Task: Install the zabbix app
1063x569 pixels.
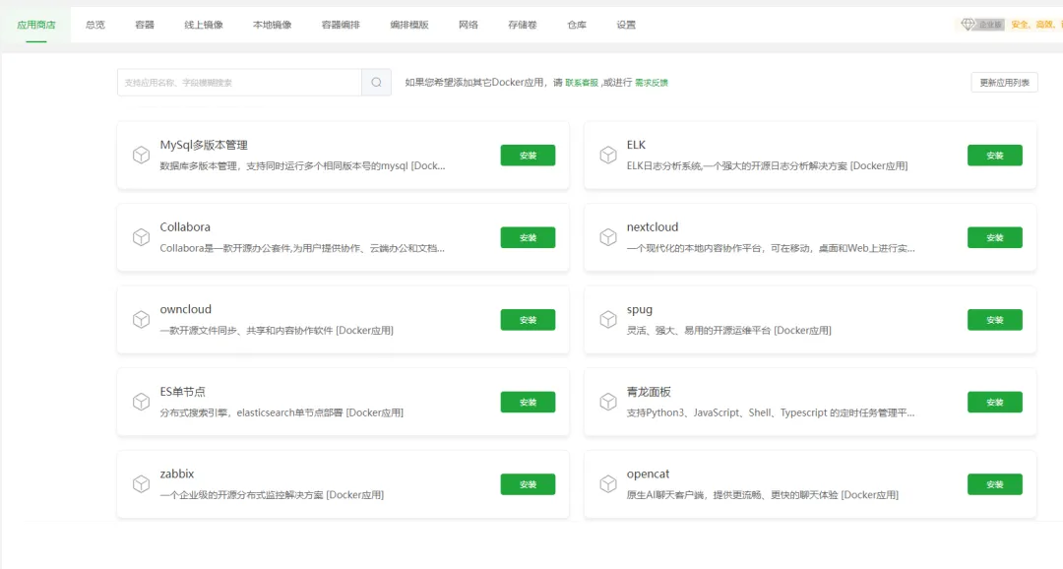Action: click(x=529, y=484)
